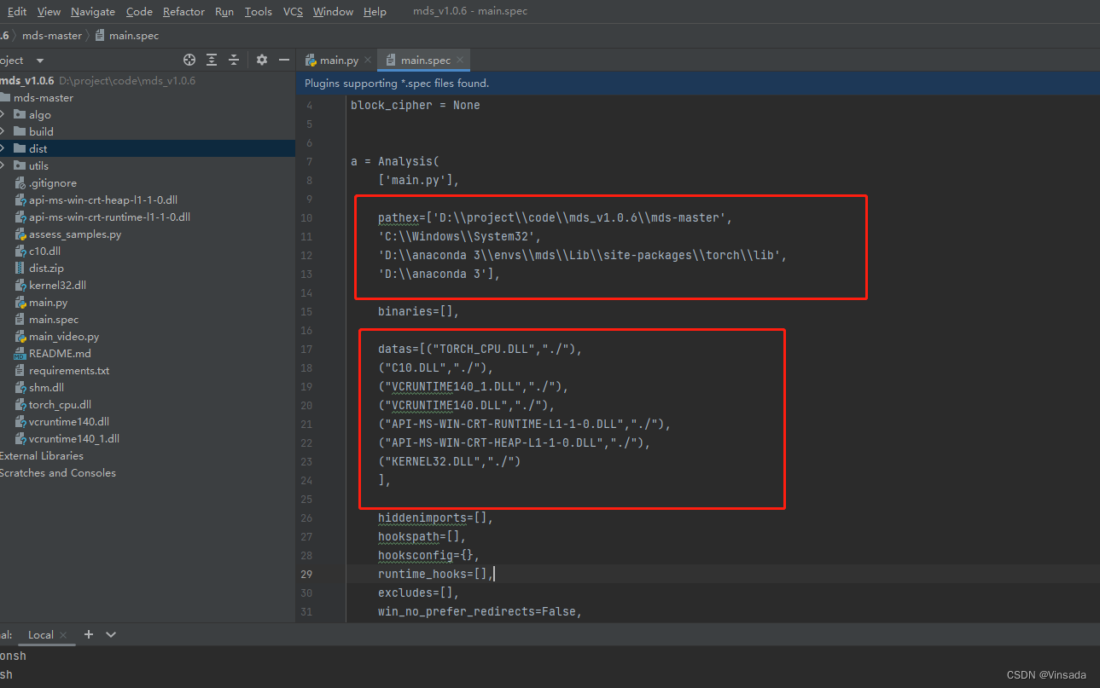Image resolution: width=1100 pixels, height=688 pixels.
Task: Open the Window menu
Action: pos(333,11)
